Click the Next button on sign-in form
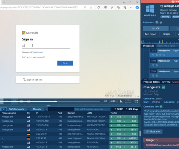The width and height of the screenshot is (179, 149). click(65, 63)
